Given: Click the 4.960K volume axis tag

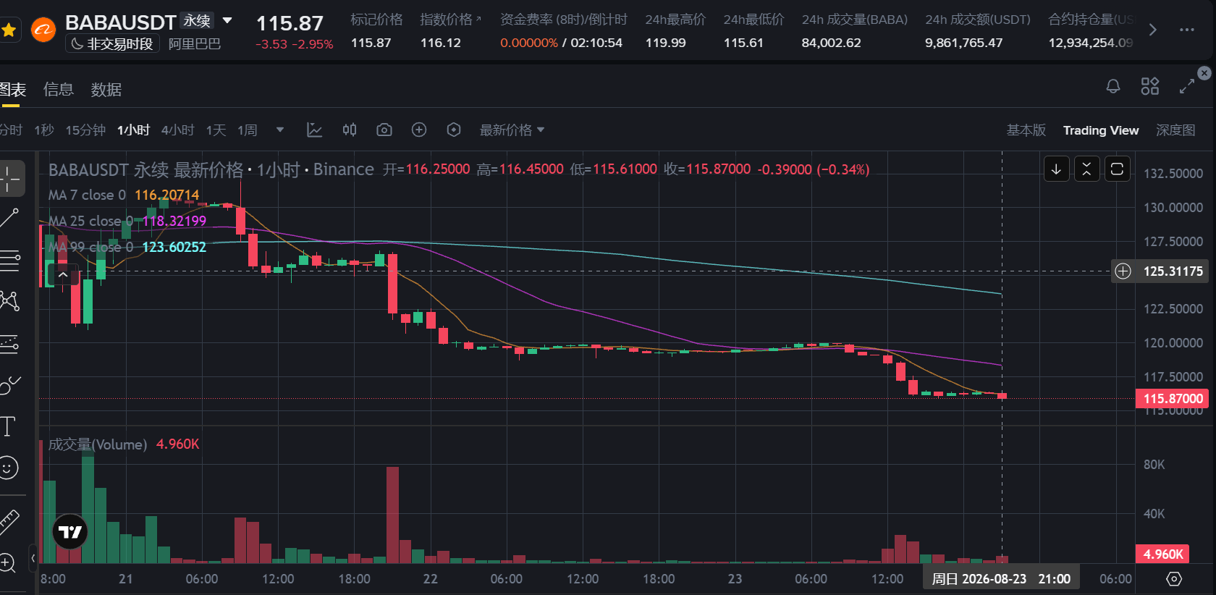Looking at the screenshot, I should coord(1162,554).
